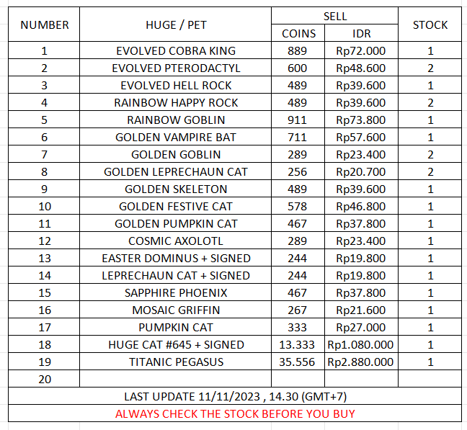Click the EVOLVED COBRA KING cell

point(175,51)
